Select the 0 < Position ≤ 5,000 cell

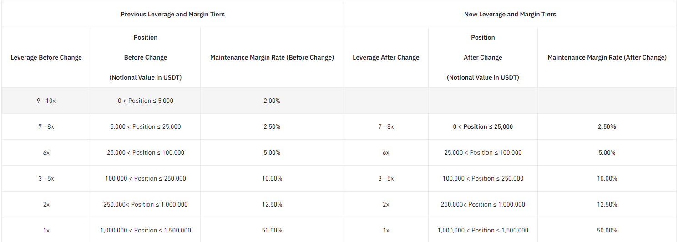pos(145,101)
